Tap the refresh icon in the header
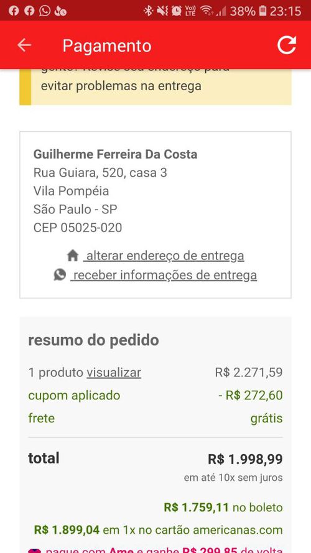Image resolution: width=311 pixels, height=553 pixels. [x=286, y=45]
